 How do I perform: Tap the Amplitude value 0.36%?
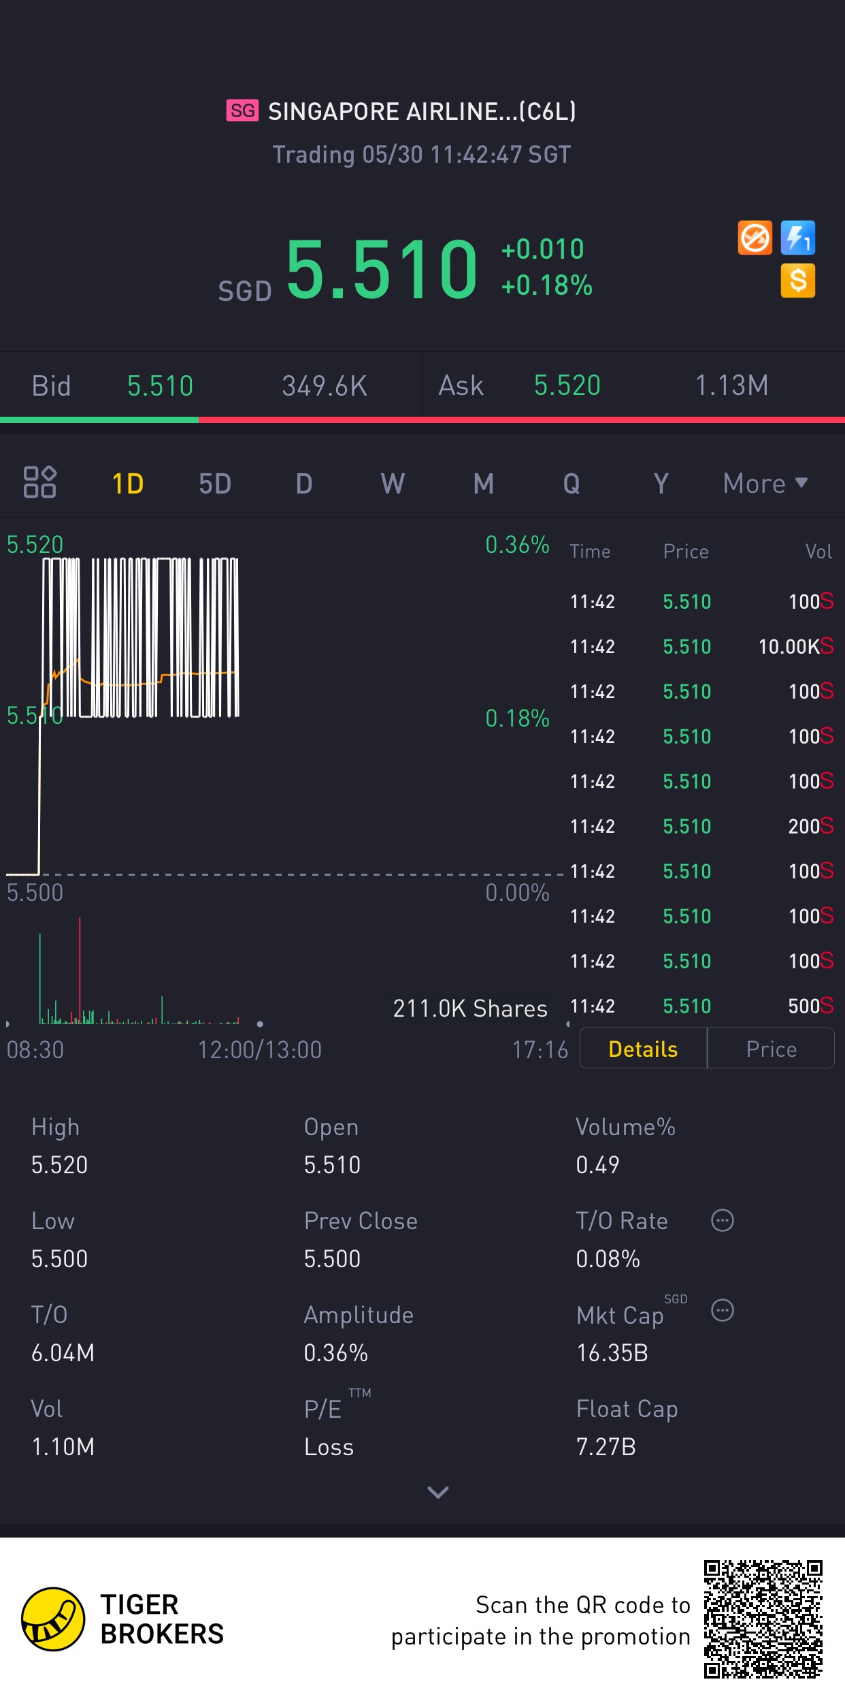pos(336,1353)
